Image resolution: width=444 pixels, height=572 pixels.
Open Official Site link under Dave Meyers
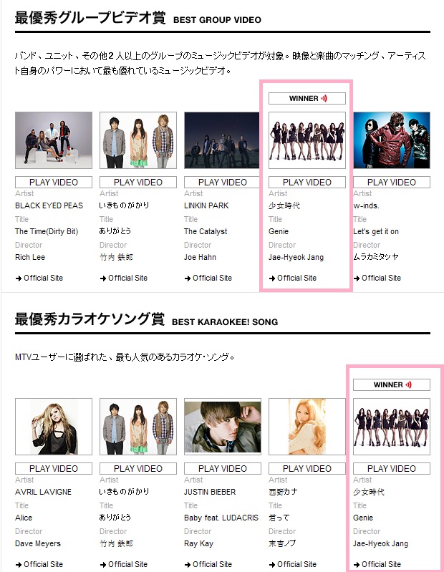39,564
